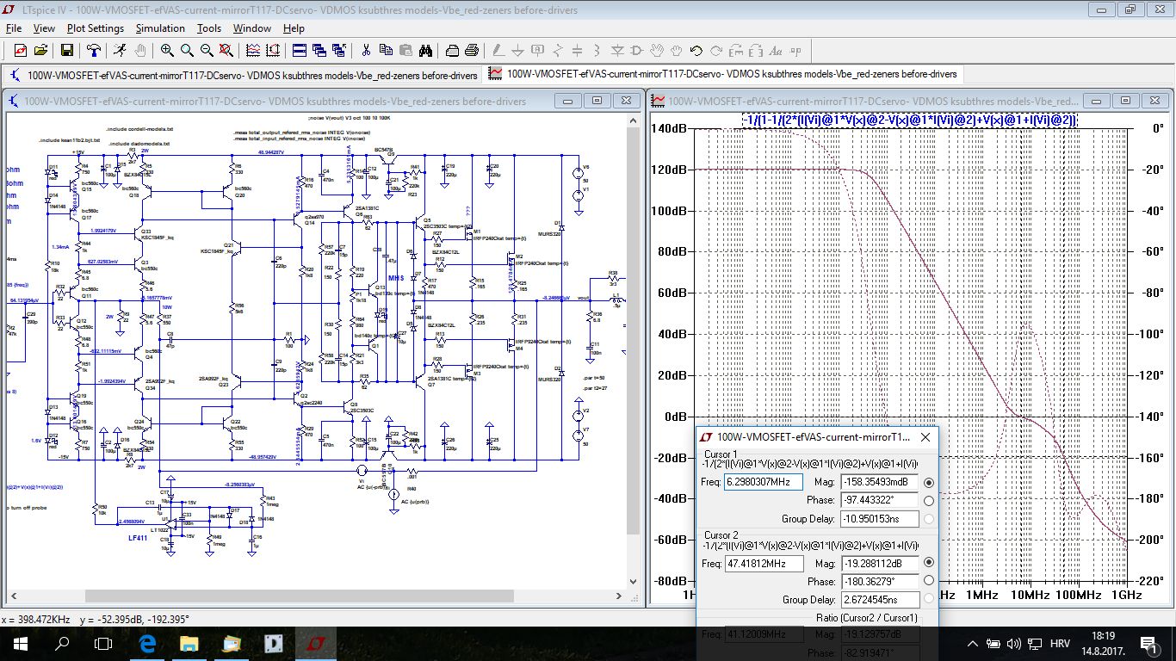Select Cursor 2 Phase radio button

click(x=928, y=581)
